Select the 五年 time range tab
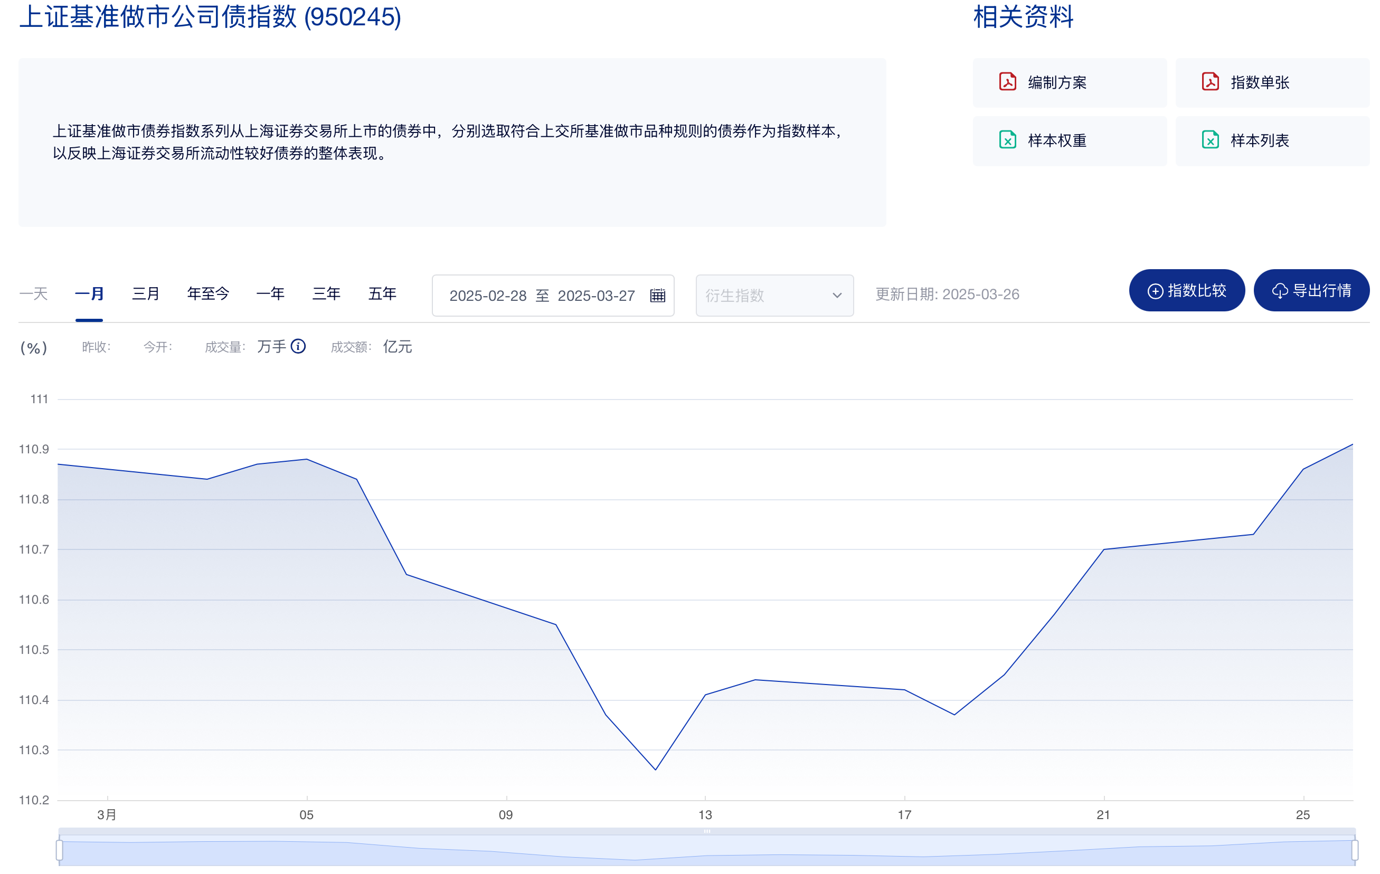 (x=382, y=294)
